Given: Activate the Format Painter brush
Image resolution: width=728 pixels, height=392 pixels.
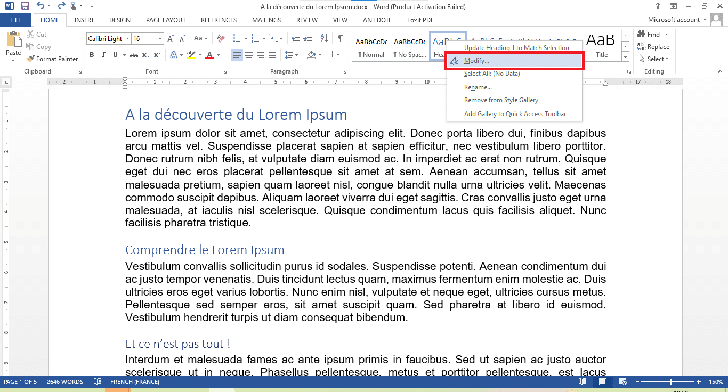Looking at the screenshot, I should tap(52, 59).
